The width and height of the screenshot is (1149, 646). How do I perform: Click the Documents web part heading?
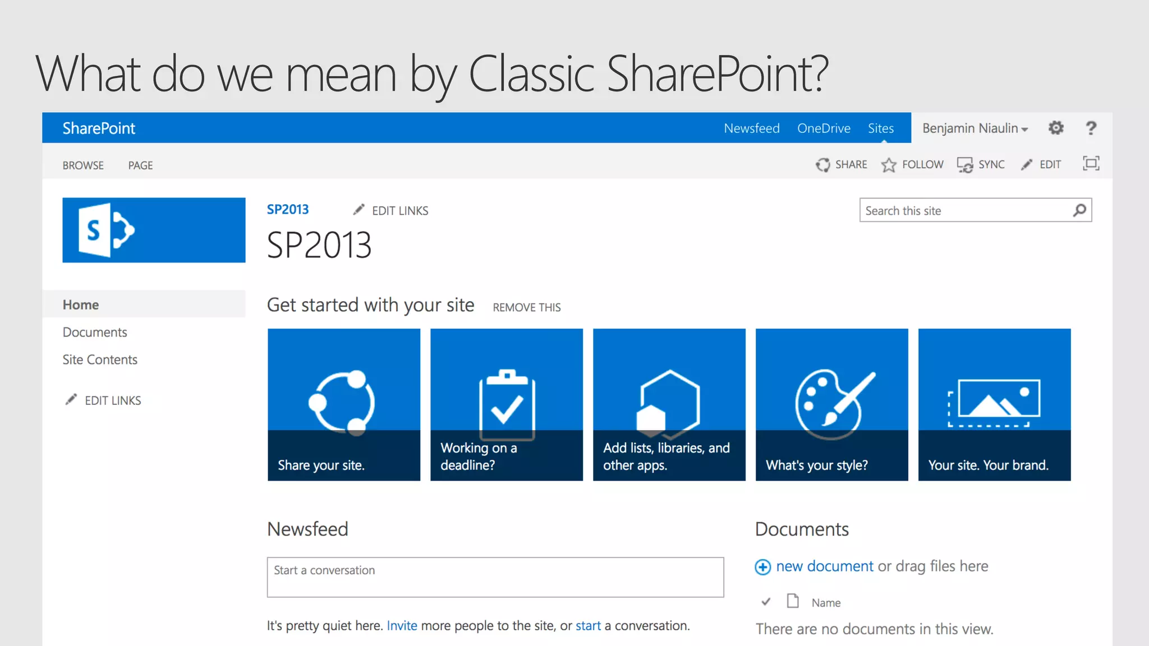[802, 529]
